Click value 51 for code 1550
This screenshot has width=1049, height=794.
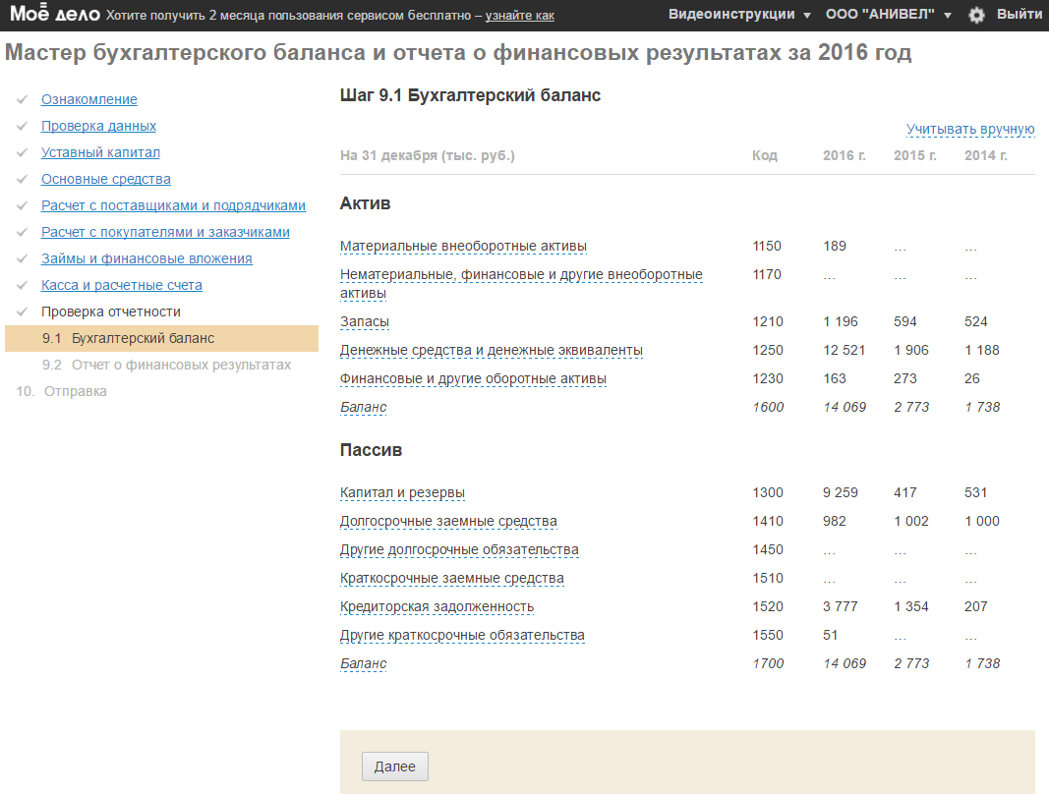click(x=830, y=635)
